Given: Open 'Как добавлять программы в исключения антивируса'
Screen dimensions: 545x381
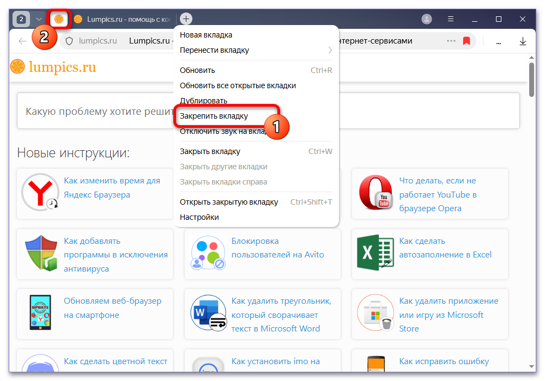Looking at the screenshot, I should (x=116, y=255).
